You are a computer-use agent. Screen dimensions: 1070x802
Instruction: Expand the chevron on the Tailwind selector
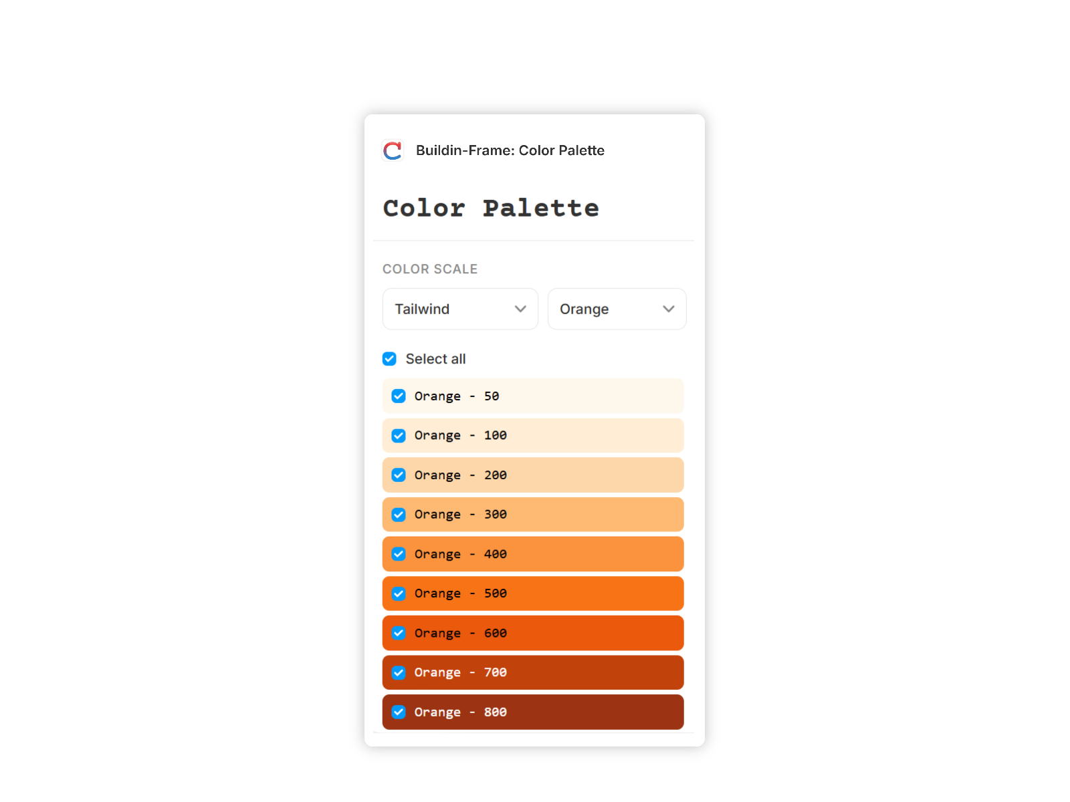(520, 309)
